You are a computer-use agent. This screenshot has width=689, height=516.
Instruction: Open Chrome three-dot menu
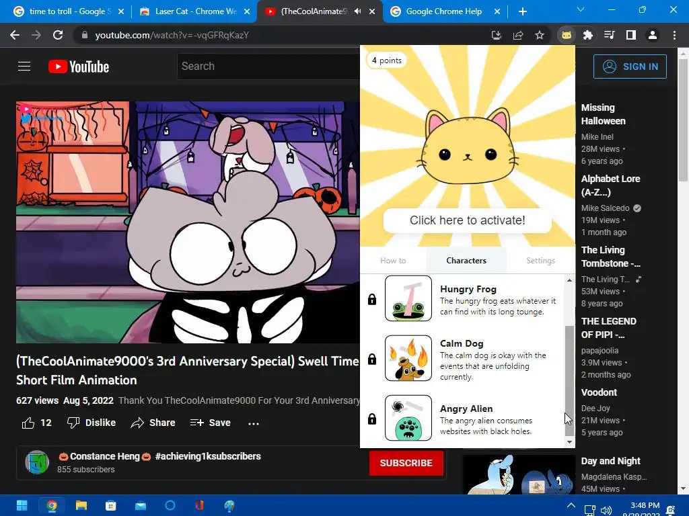[674, 35]
